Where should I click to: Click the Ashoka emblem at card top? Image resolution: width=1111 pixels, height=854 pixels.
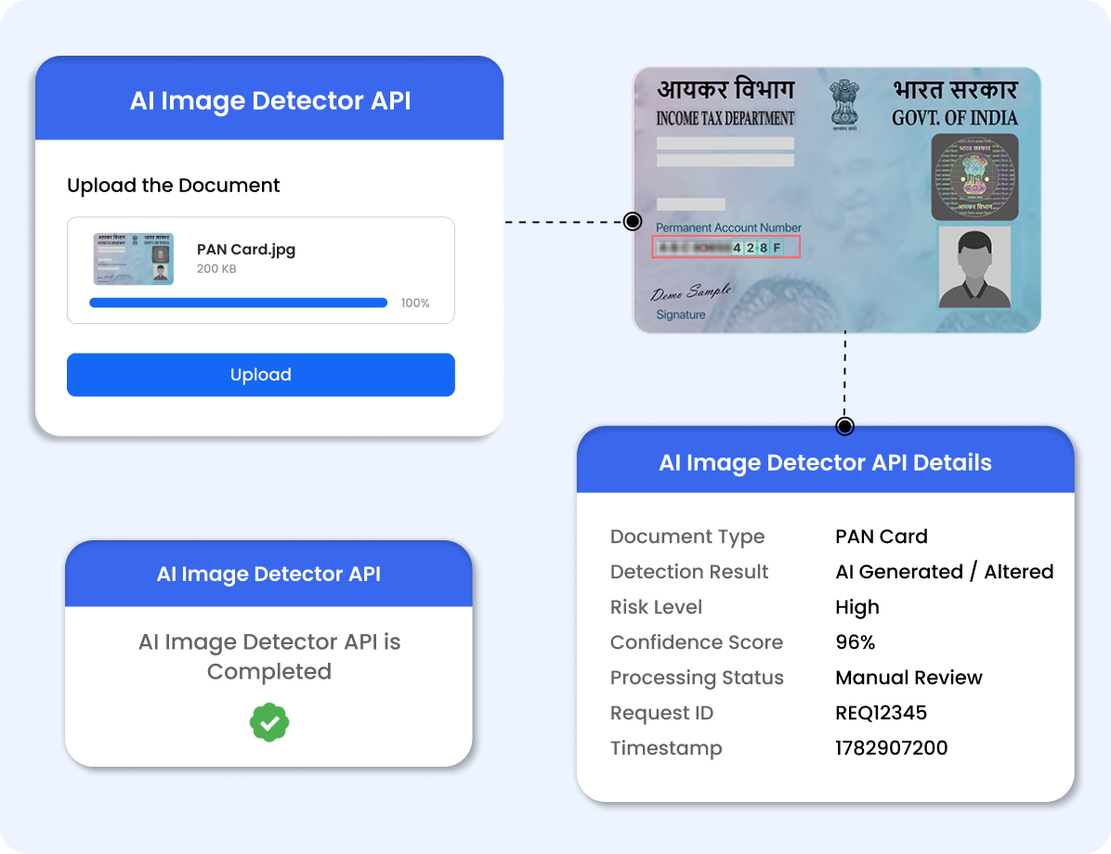843,105
